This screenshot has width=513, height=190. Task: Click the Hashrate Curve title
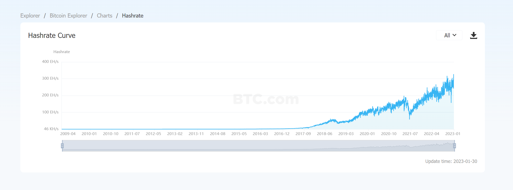tap(52, 36)
